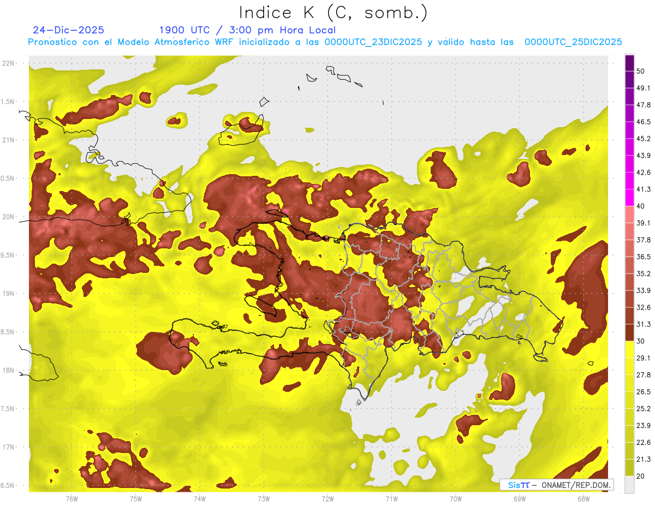
Task: Click the time label "1900 UTC / 3:00 pm Hora Local"
Action: [247, 30]
